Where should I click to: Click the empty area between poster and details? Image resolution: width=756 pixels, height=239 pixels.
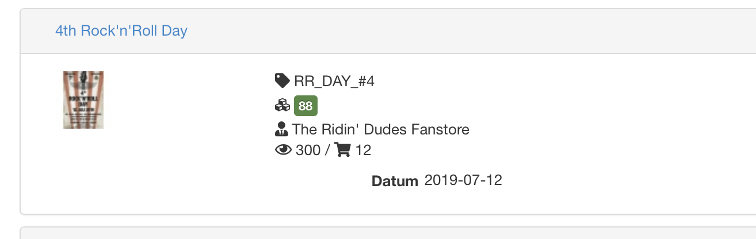[x=184, y=115]
